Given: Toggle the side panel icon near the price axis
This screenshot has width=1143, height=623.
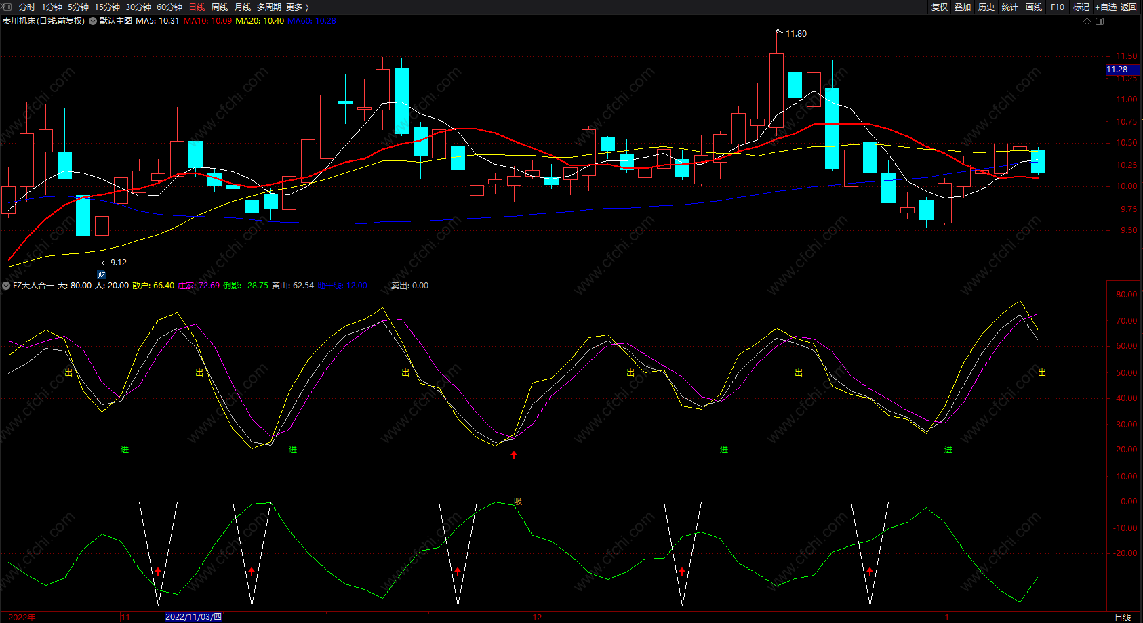Looking at the screenshot, I should [1100, 21].
